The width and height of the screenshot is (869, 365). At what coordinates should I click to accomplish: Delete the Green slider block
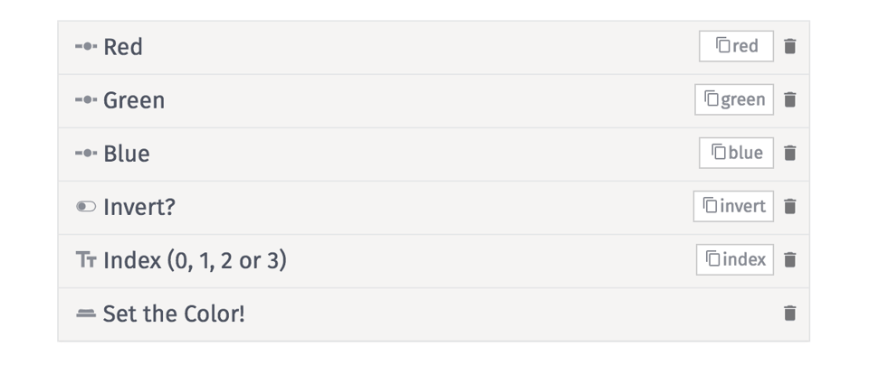[x=790, y=99]
